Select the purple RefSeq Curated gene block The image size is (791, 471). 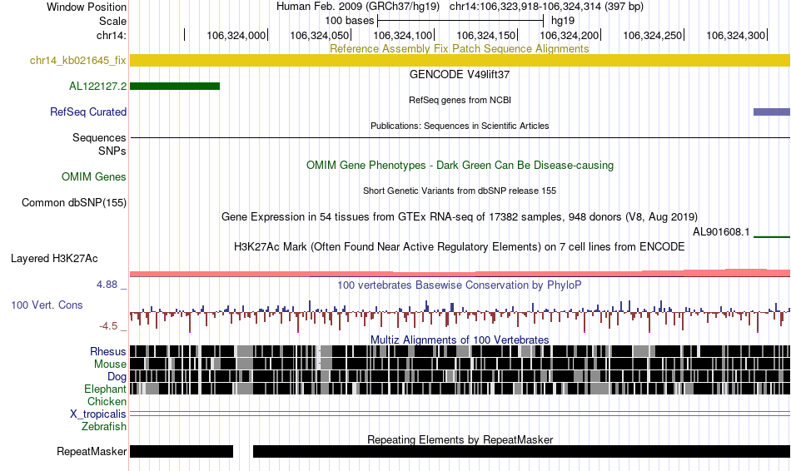coord(772,112)
